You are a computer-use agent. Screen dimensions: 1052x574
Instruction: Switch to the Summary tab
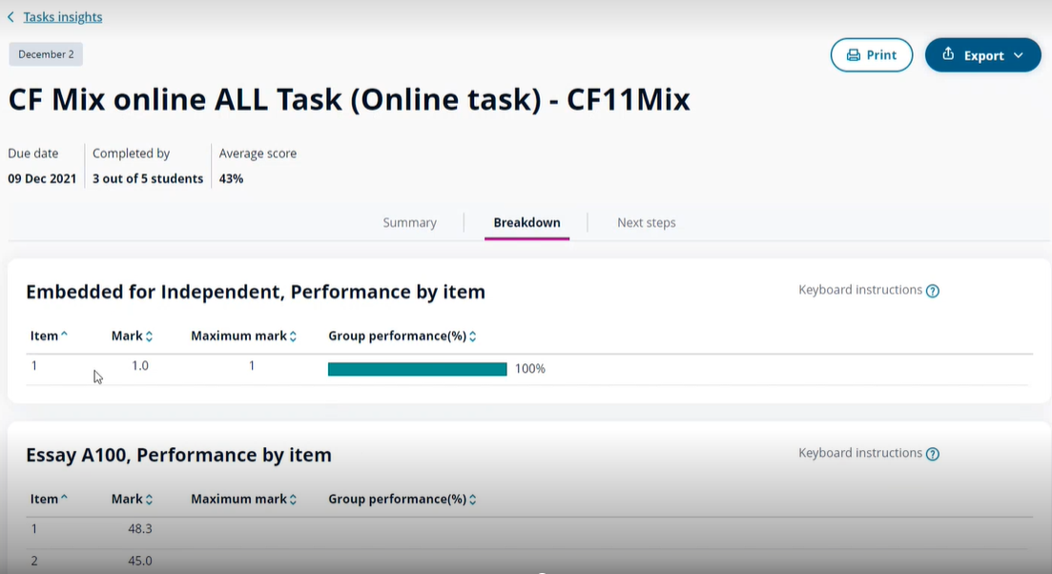(x=409, y=223)
